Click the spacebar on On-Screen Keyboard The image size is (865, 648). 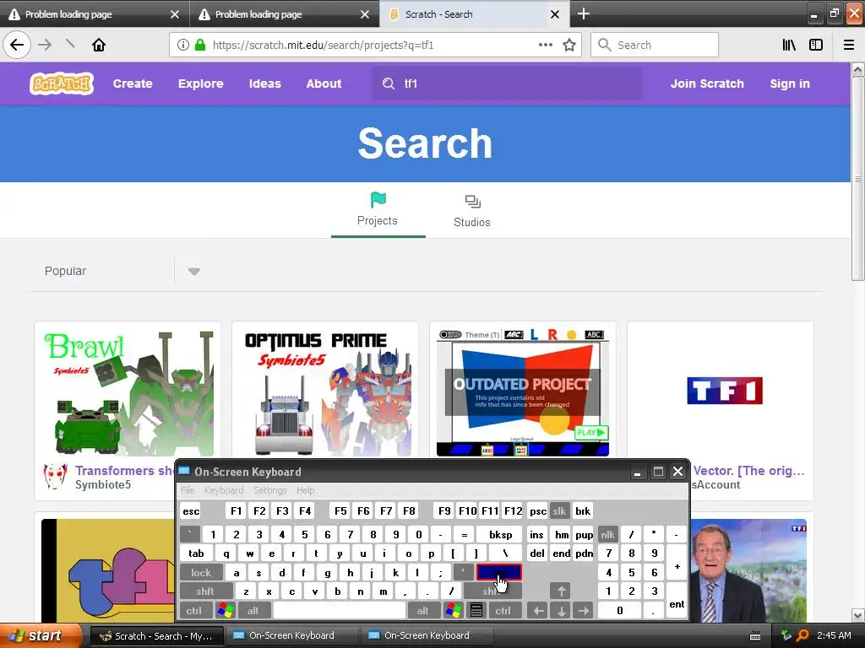(340, 610)
